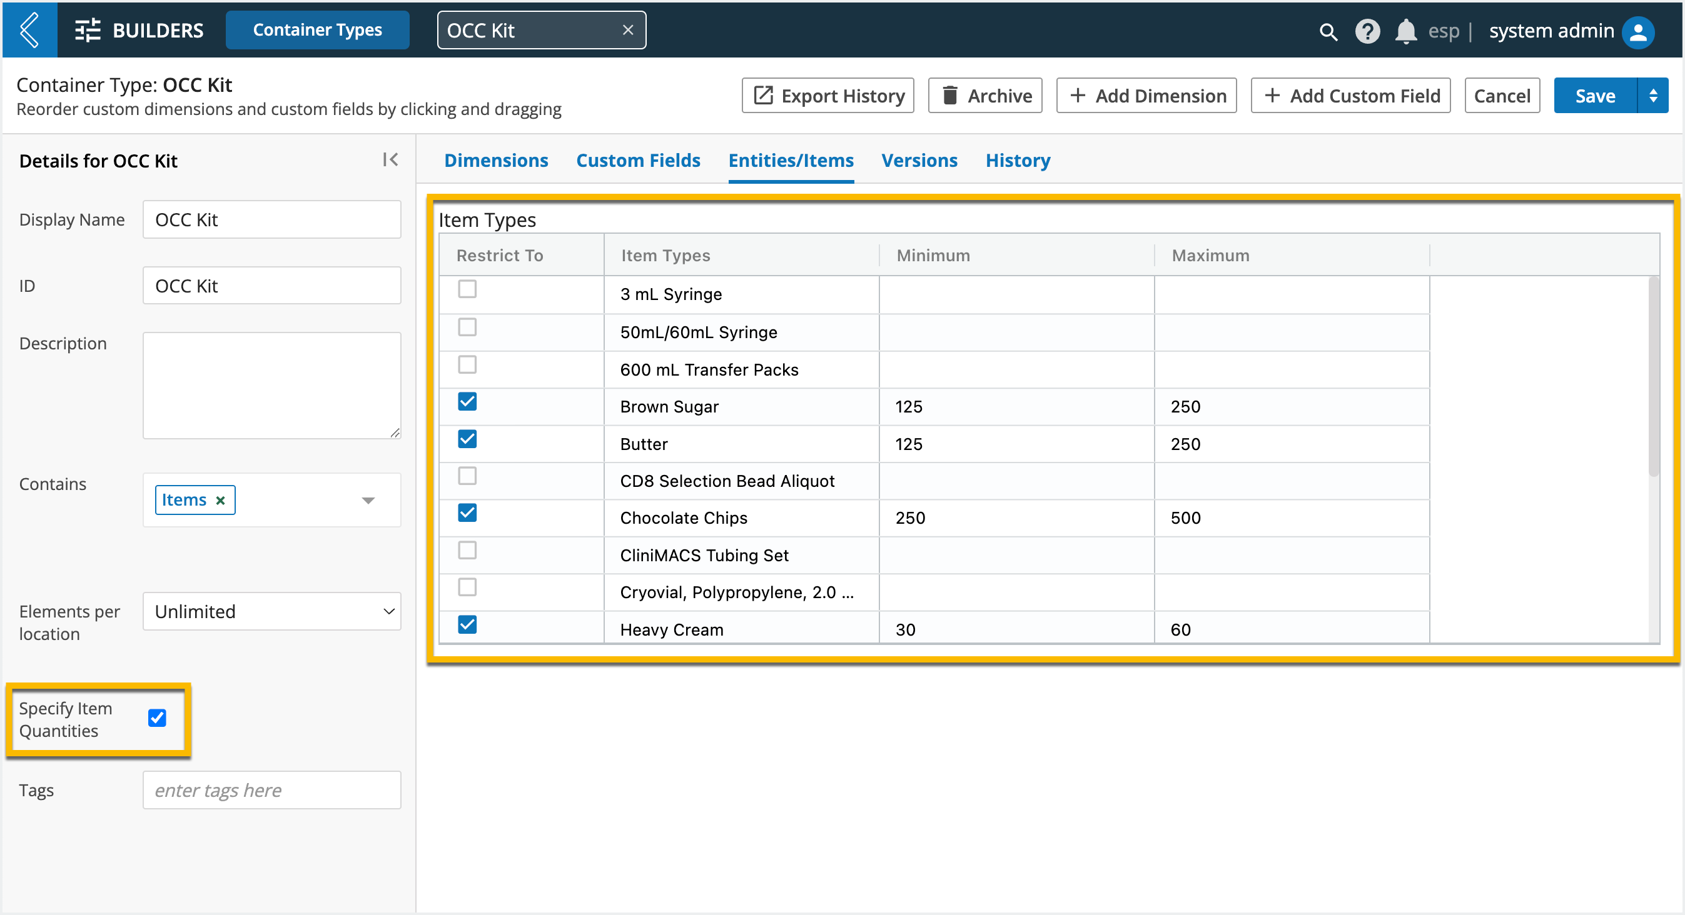Click the Maximum column header
The width and height of the screenshot is (1685, 915).
point(1293,255)
